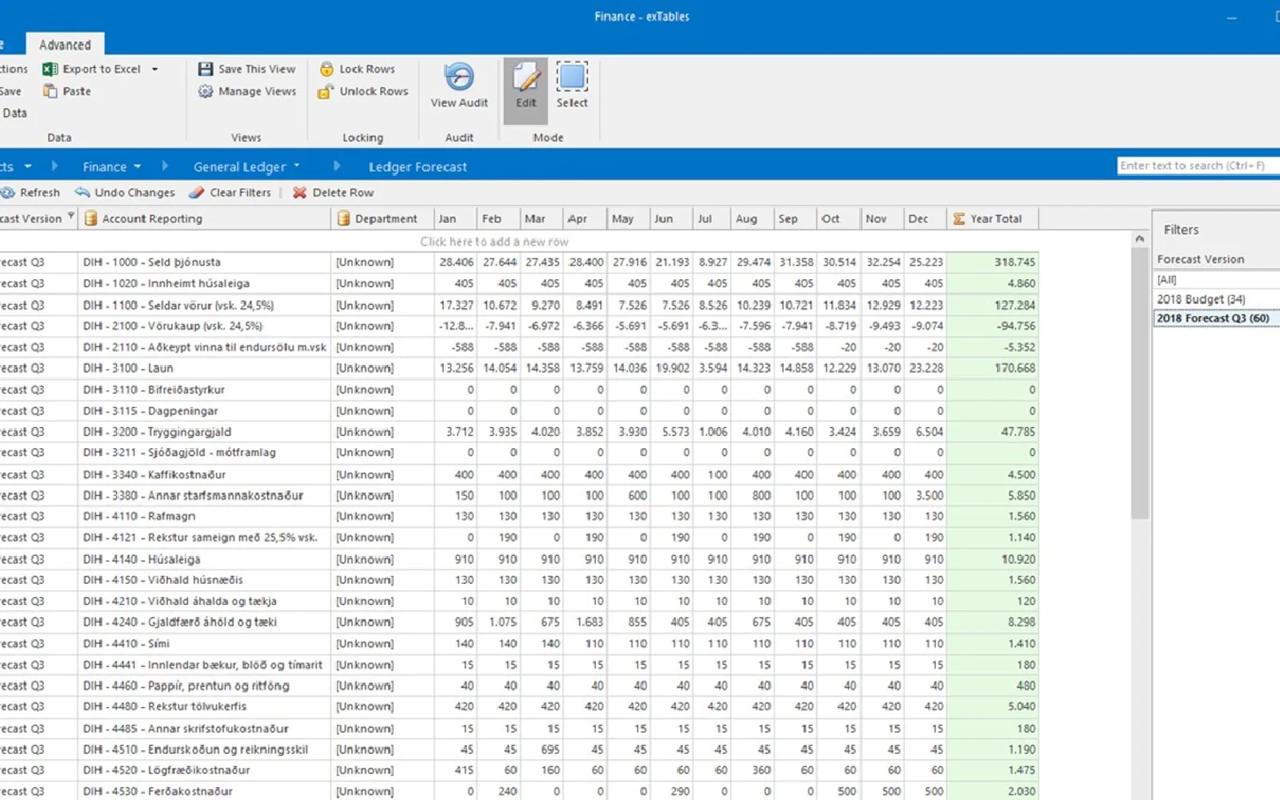The height and width of the screenshot is (800, 1280).
Task: Minimize the Finance - exTables window
Action: (x=1232, y=17)
